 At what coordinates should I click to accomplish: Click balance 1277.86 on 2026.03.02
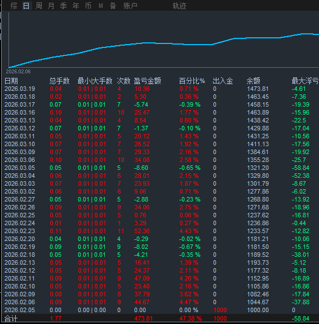pos(258,191)
